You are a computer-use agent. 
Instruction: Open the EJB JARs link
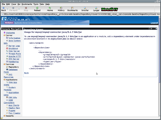point(13,98)
